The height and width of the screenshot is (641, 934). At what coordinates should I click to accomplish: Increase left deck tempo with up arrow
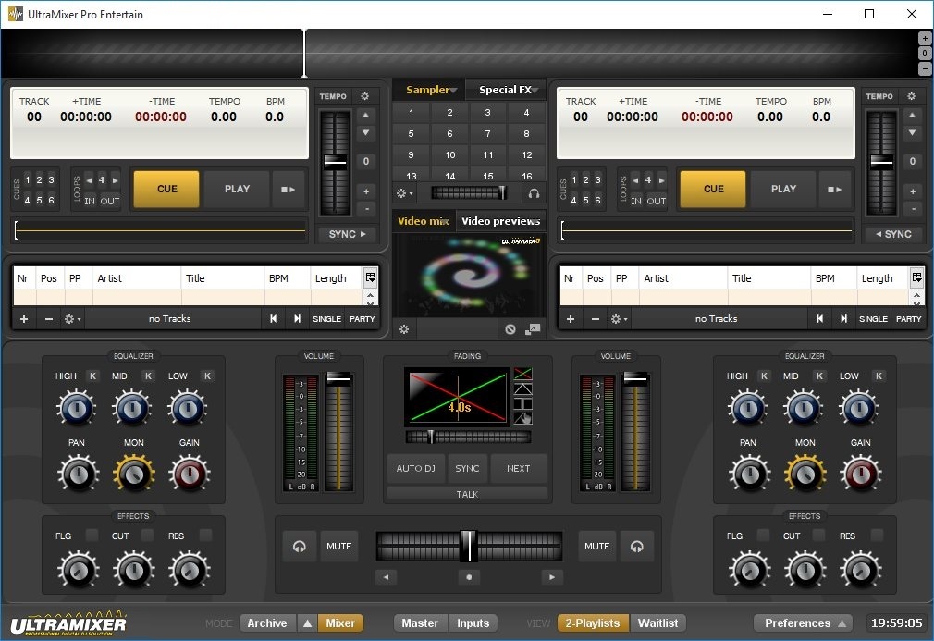click(365, 115)
